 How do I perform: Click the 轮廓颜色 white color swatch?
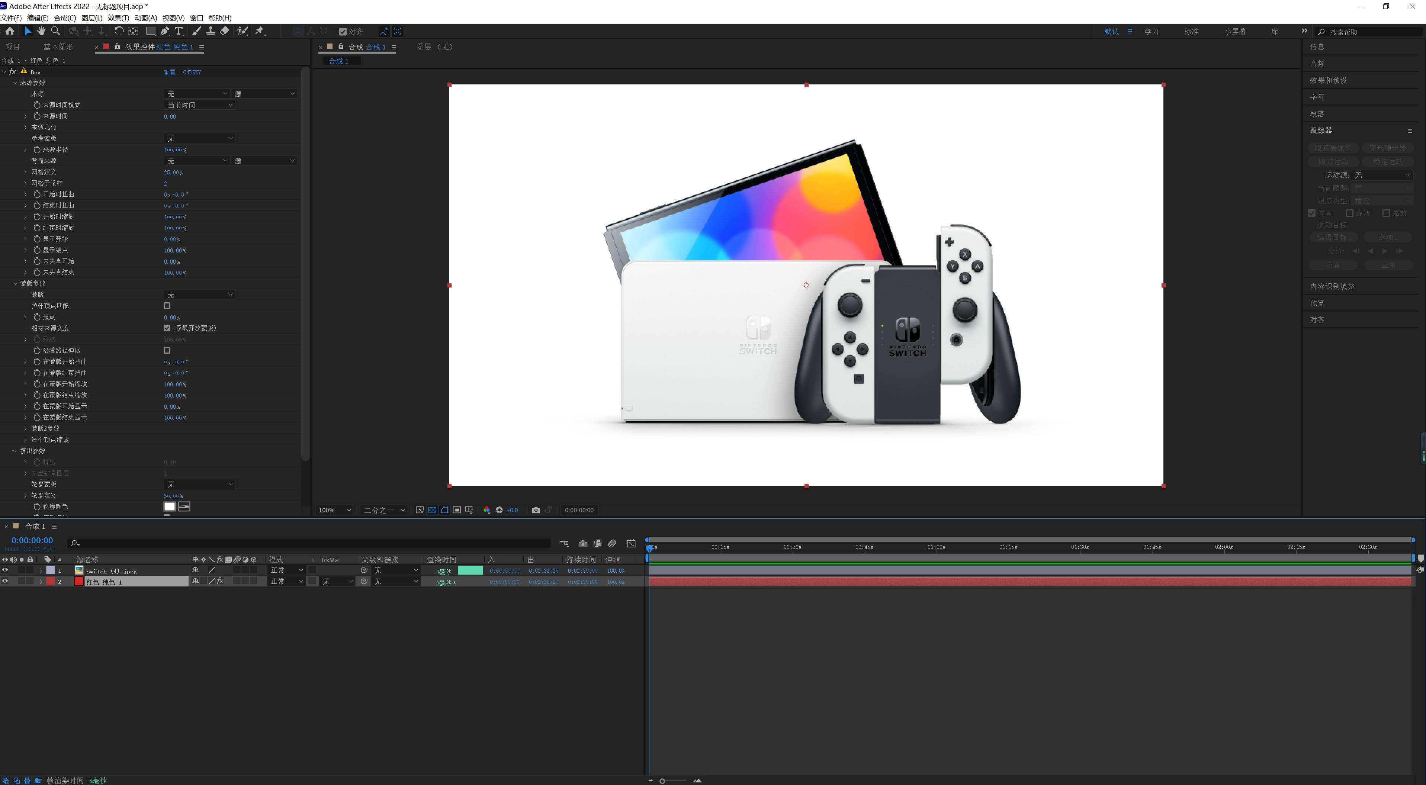[x=169, y=506]
